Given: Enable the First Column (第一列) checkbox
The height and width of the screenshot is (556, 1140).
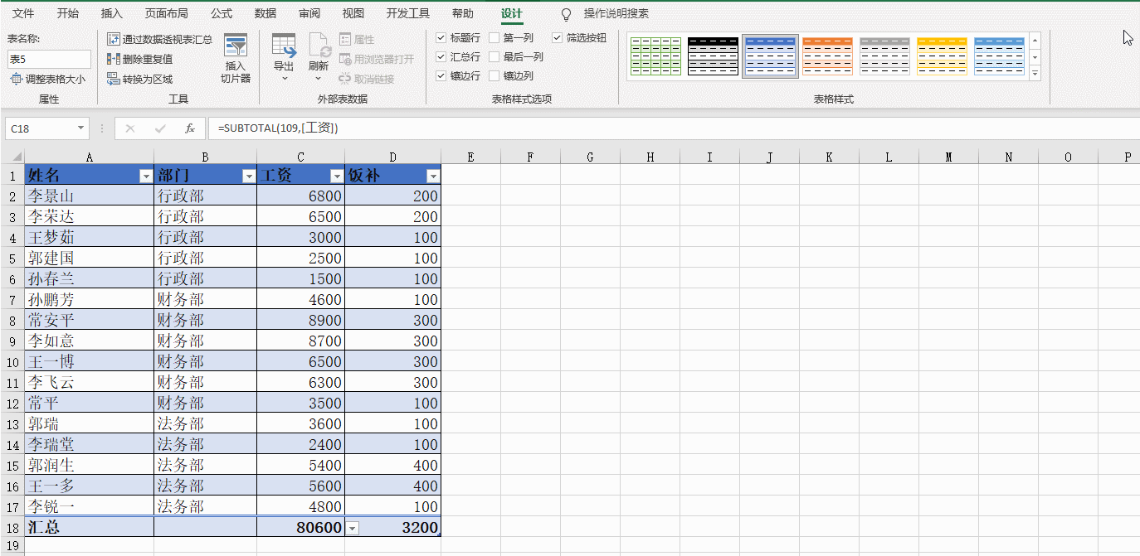Looking at the screenshot, I should tap(494, 38).
